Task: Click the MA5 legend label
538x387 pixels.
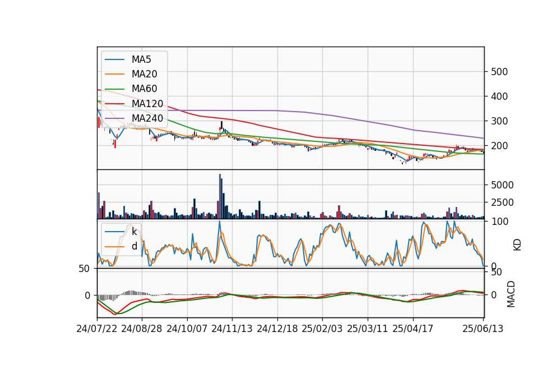Action: click(x=141, y=59)
